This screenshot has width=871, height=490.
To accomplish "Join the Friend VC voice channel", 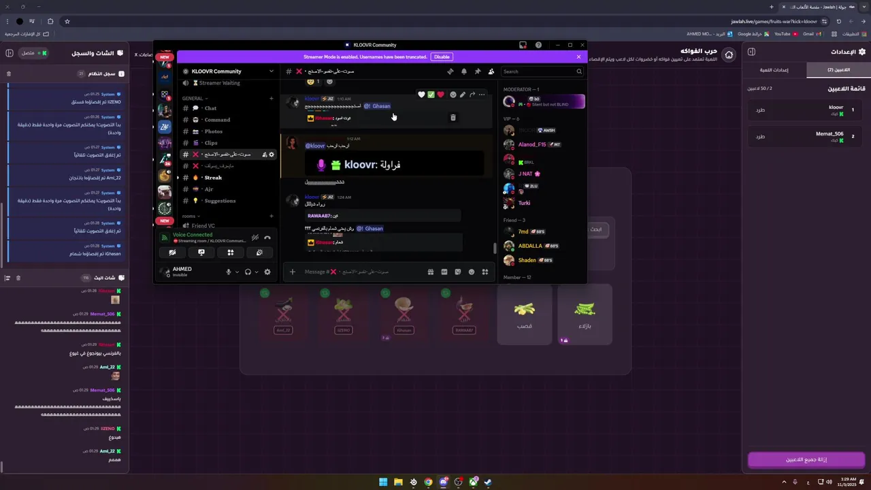I will click(227, 226).
